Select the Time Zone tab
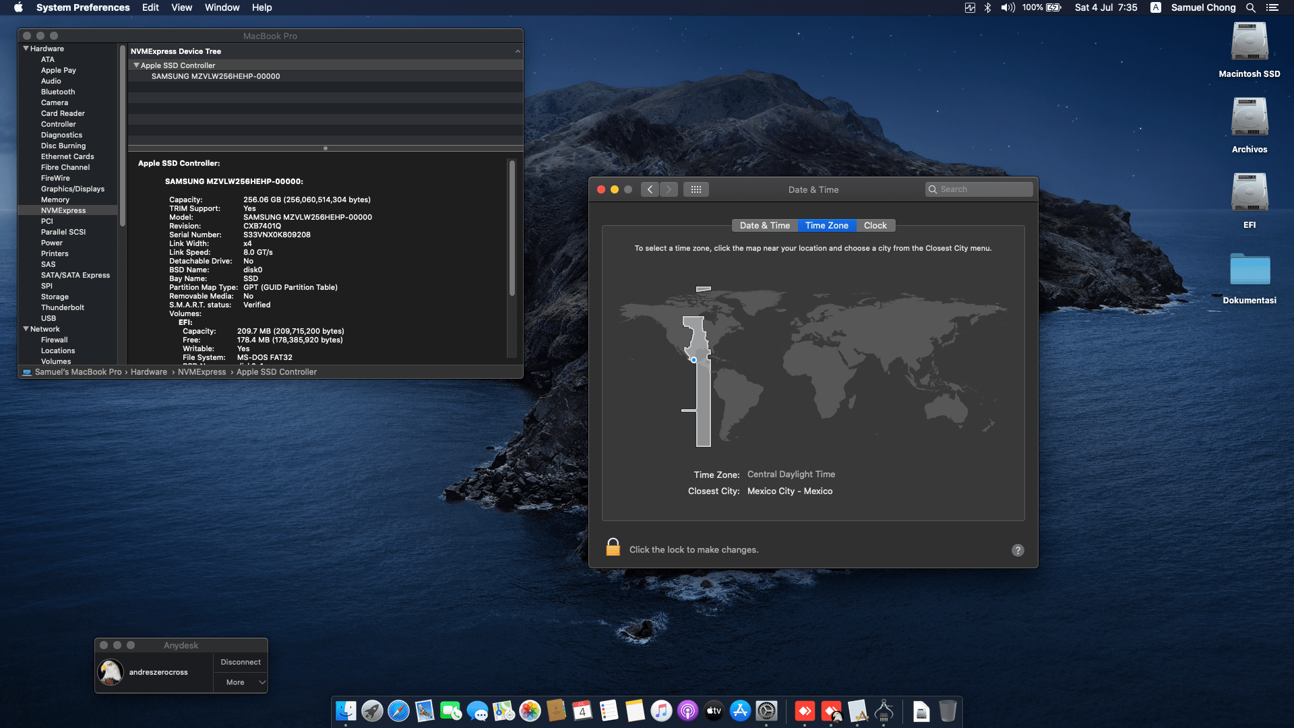Viewport: 1294px width, 728px height. click(826, 226)
